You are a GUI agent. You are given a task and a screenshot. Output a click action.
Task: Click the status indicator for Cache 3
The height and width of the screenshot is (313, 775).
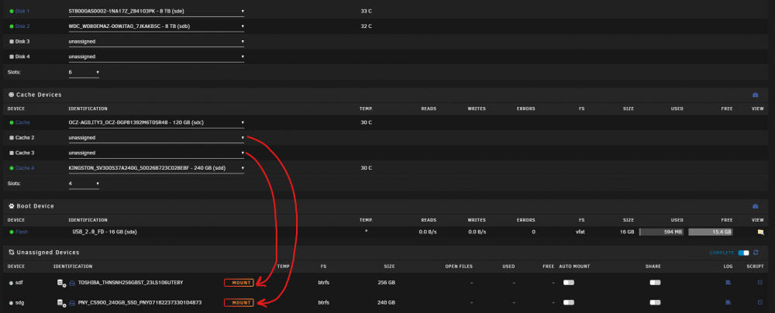click(x=12, y=153)
